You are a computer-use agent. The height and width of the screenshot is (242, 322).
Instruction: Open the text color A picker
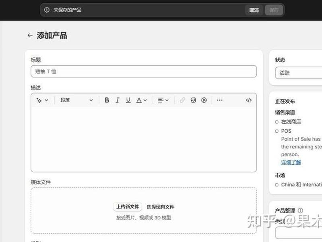(x=142, y=100)
